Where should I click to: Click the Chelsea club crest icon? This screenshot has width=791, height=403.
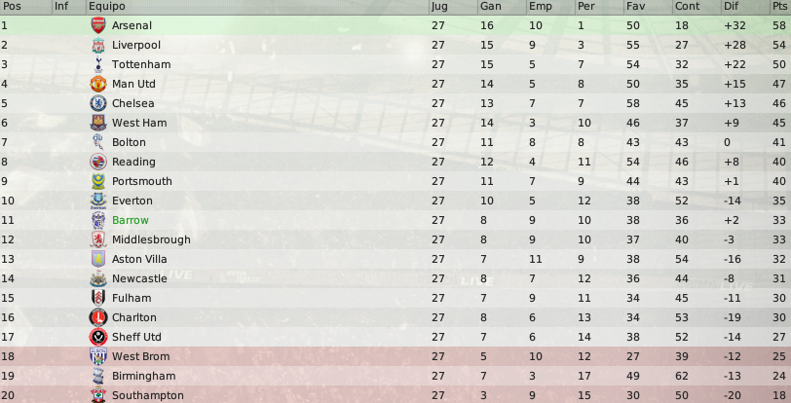pos(97,103)
